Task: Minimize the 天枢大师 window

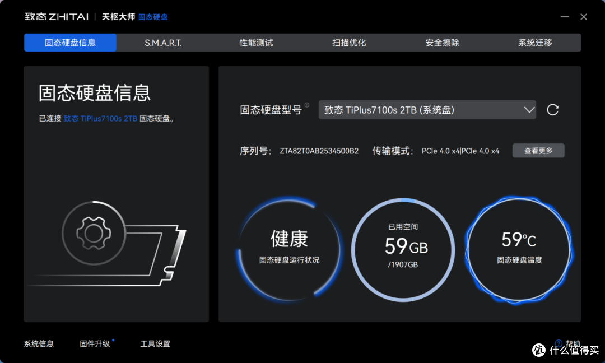Action: [565, 17]
